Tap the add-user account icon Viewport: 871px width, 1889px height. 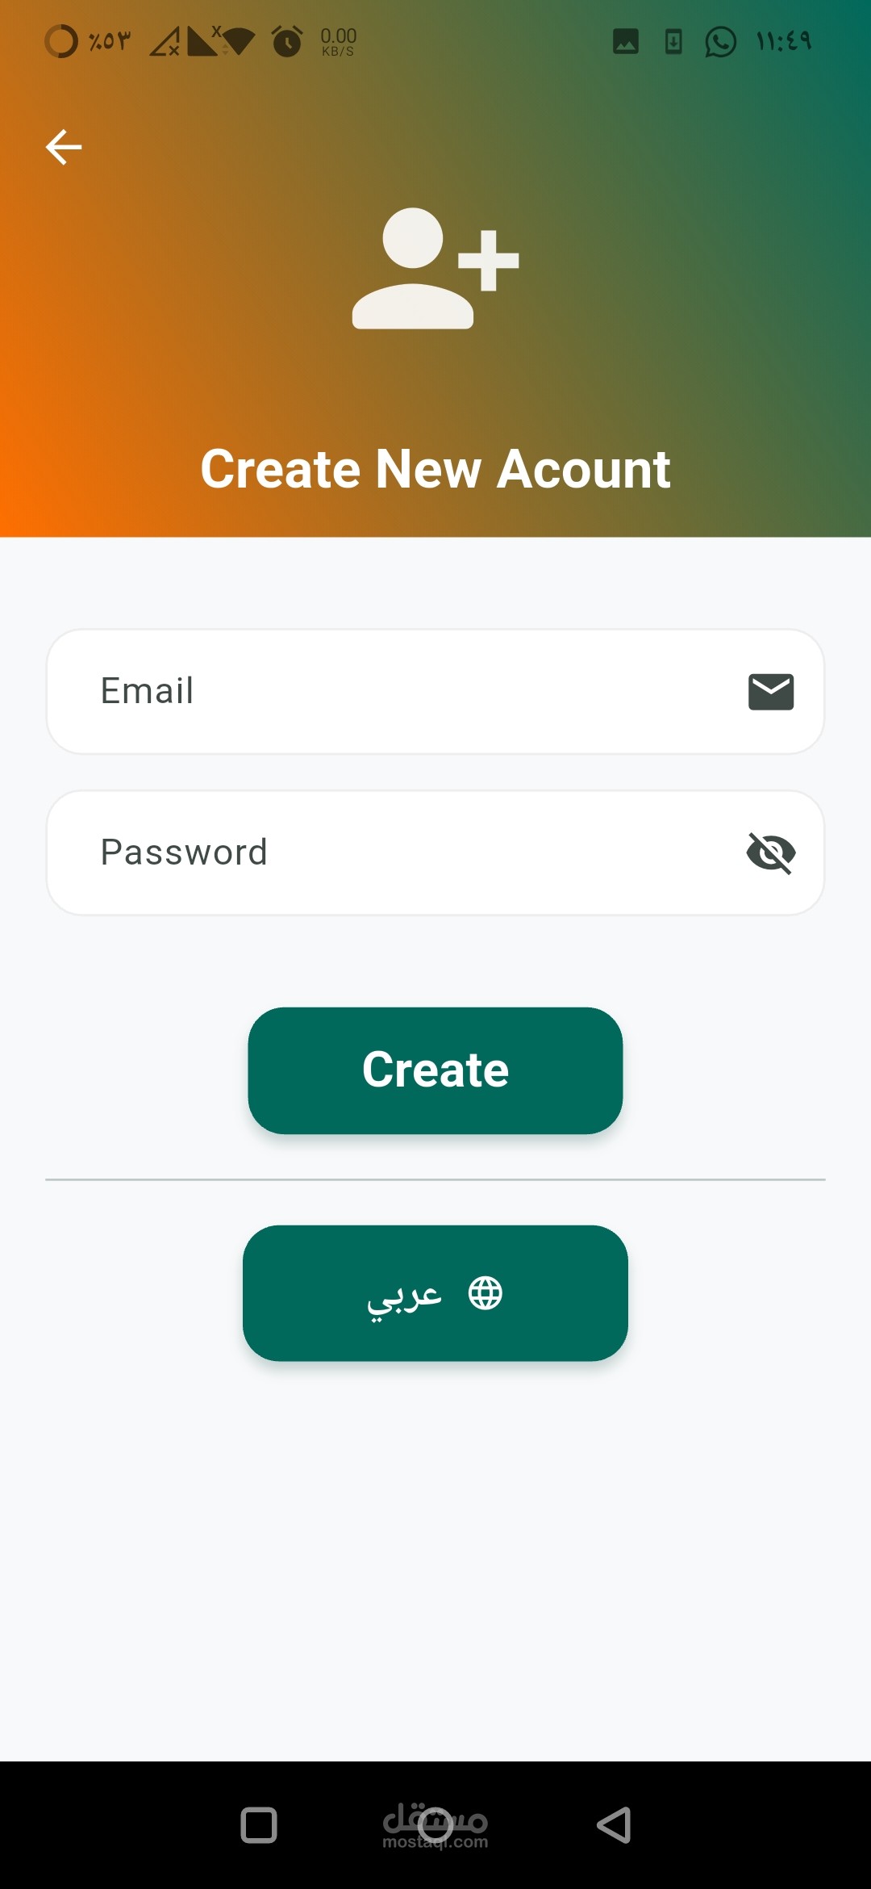click(x=435, y=268)
